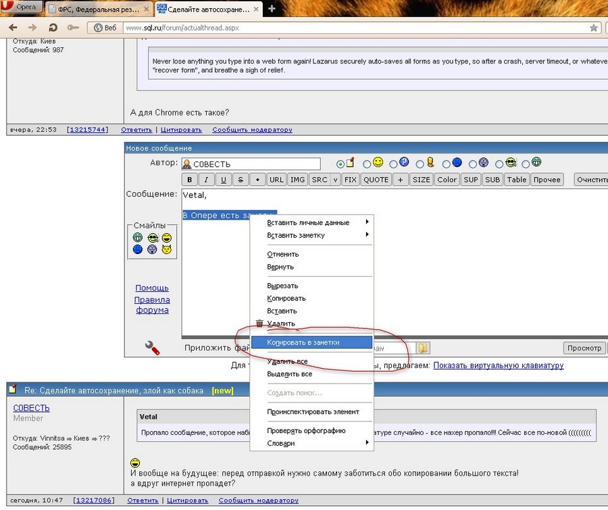This screenshot has width=608, height=510.
Task: Choose 'Копировать в заметки' from context menu
Action: [303, 342]
